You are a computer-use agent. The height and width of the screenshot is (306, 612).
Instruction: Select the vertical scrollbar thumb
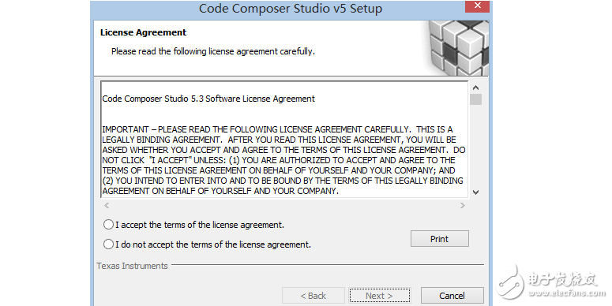[475, 99]
